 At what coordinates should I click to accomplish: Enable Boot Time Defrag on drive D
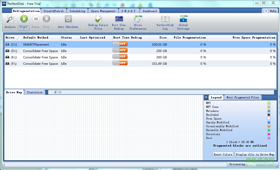click(120, 50)
